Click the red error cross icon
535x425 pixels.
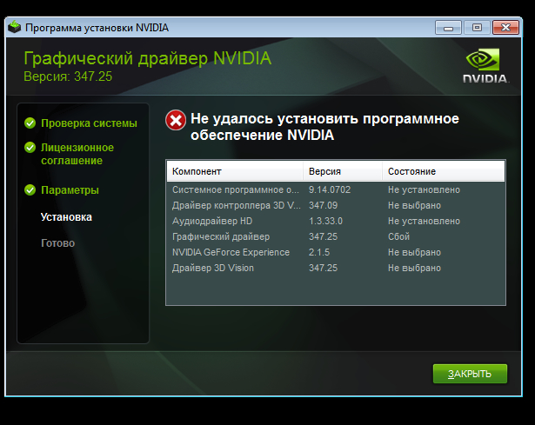[x=176, y=120]
